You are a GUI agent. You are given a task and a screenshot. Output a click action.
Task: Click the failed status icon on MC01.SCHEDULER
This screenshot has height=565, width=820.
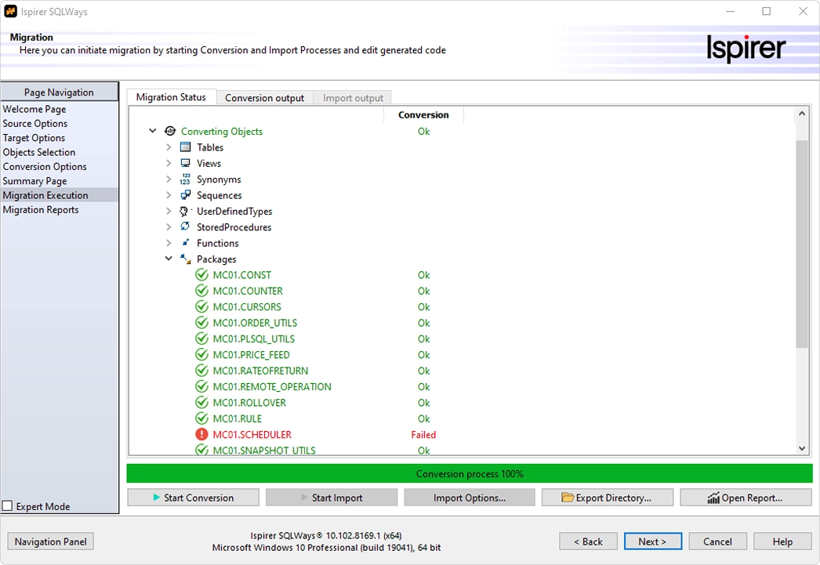pos(201,434)
